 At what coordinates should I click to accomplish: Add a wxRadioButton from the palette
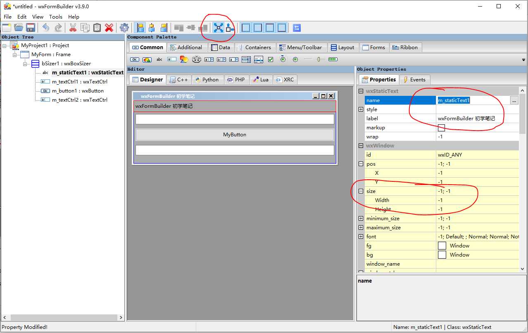295,59
